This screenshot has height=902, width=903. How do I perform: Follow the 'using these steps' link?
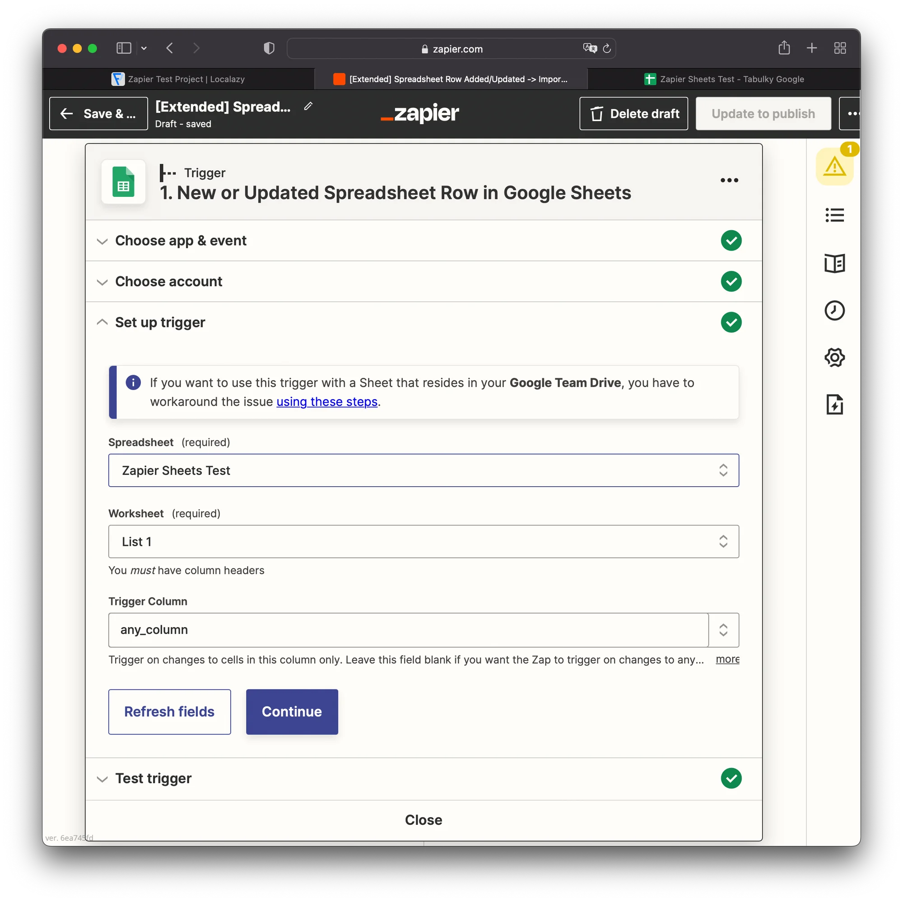(x=327, y=402)
